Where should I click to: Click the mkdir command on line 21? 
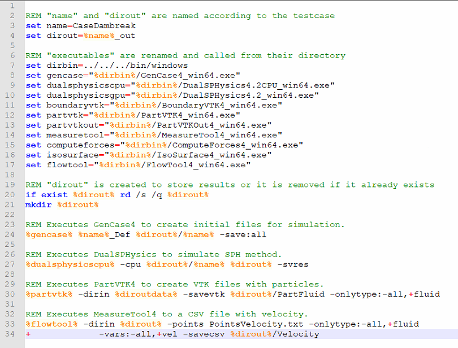point(38,205)
